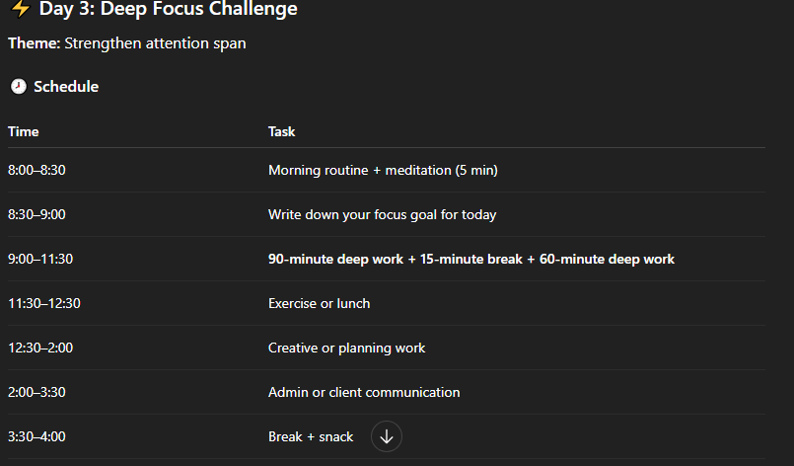Click the lightning bolt icon in heading
794x466 pixels.
point(20,9)
